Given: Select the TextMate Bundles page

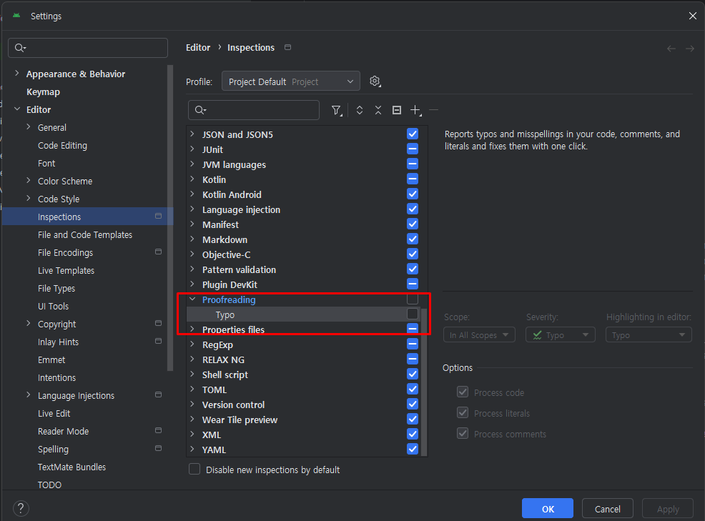Looking at the screenshot, I should 72,467.
